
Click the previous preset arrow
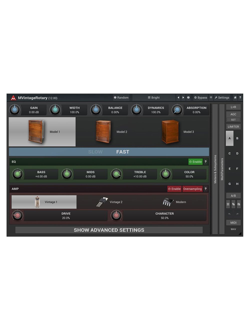[178, 97]
